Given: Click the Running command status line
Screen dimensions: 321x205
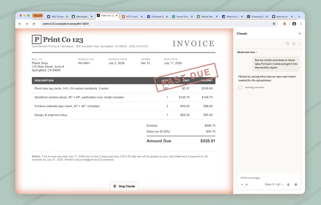Looking at the screenshot, I should [251, 87].
